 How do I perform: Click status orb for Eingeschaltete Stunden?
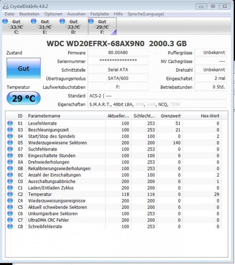coord(10,155)
